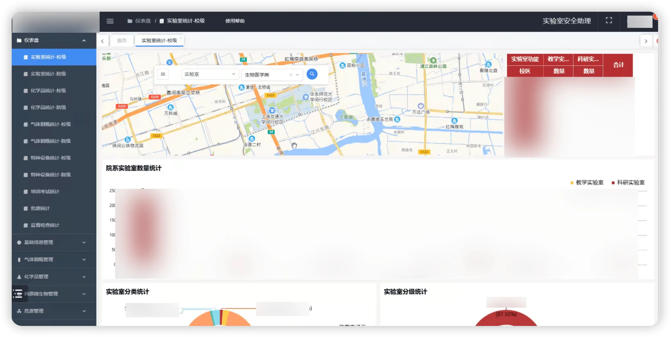671x337 pixels.
Task: Toggle the sidebar hamburger menu icon
Action: pyautogui.click(x=110, y=21)
